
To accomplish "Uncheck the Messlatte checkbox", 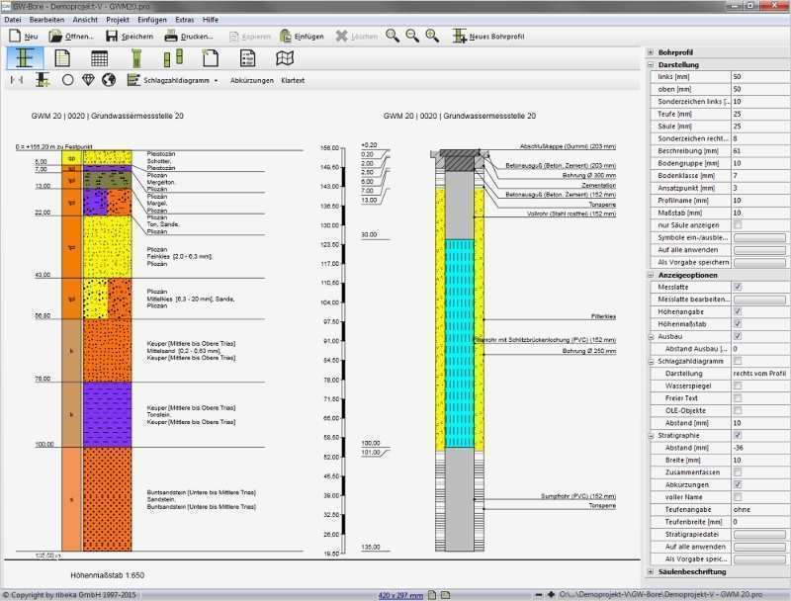I will tap(738, 287).
